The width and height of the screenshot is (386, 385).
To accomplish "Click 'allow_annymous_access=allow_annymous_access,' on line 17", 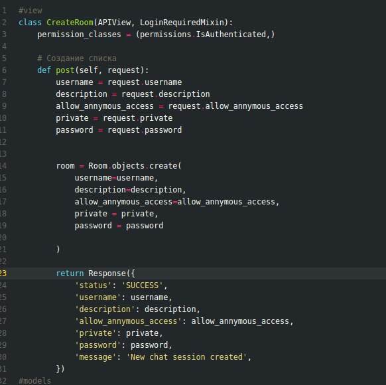I will [177, 202].
